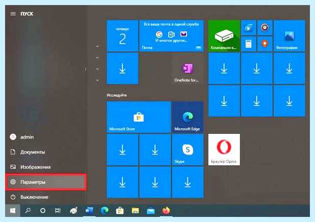This screenshot has width=315, height=222.
Task: Open Cortana circle on taskbar
Action: click(43, 210)
